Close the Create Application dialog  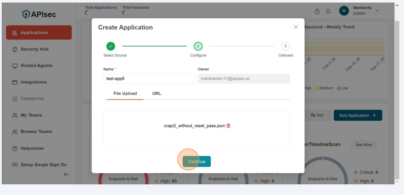296,27
